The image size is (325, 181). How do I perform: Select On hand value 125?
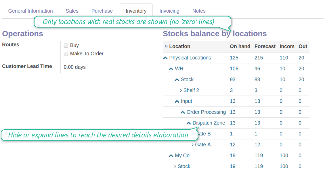pos(234,58)
